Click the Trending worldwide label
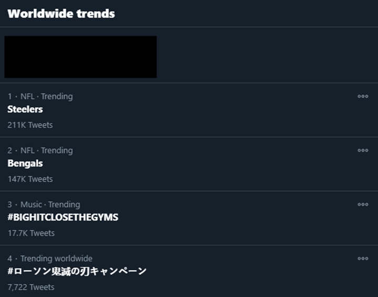The image size is (378, 297). pos(56,259)
